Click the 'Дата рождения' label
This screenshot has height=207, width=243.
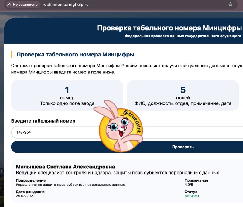(x=30, y=192)
